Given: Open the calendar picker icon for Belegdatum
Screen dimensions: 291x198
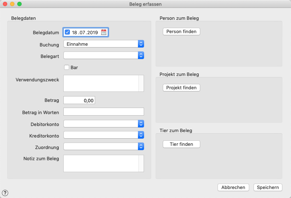Looking at the screenshot, I should pyautogui.click(x=104, y=32).
